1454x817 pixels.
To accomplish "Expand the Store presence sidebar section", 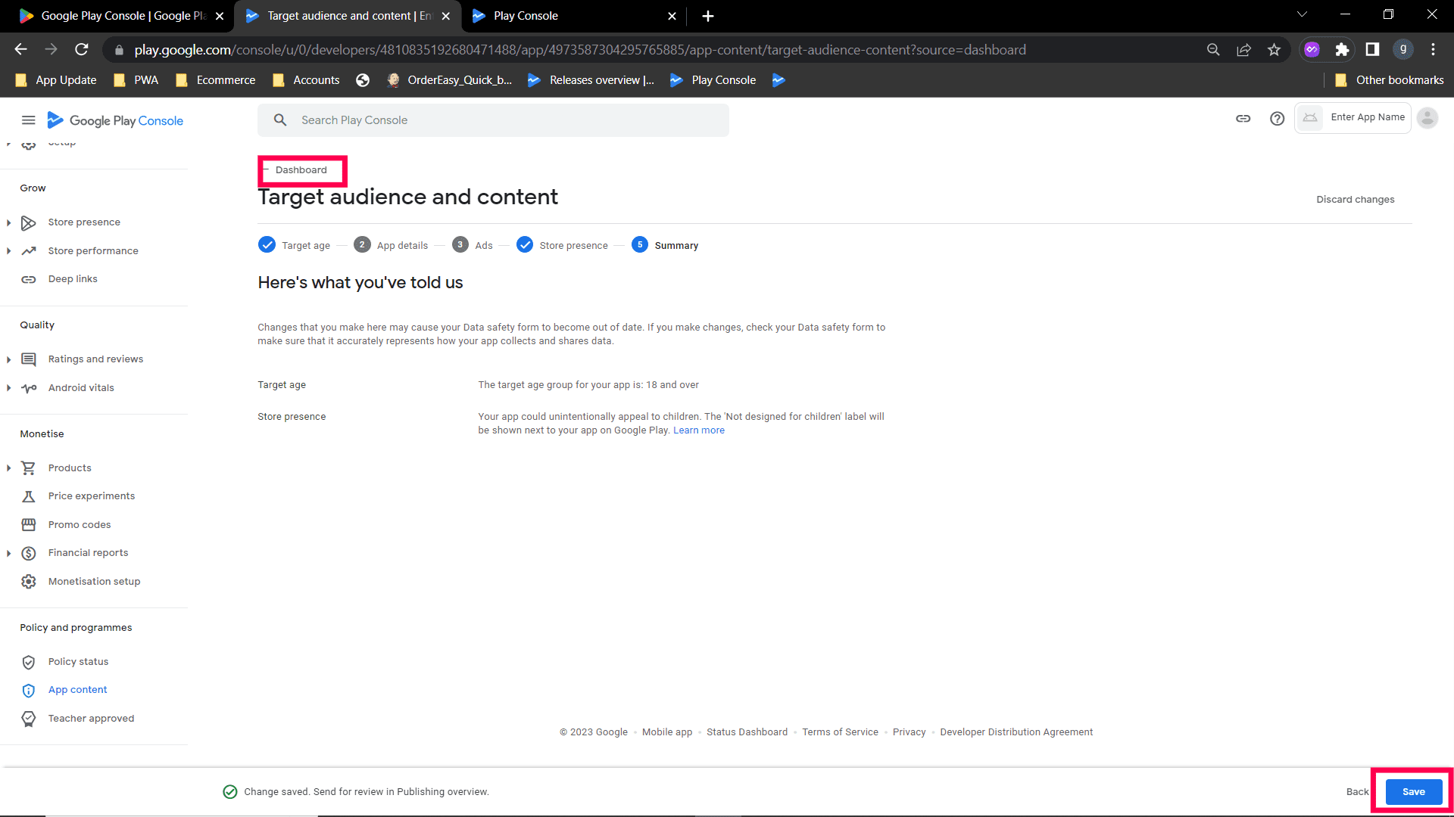I will 8,222.
